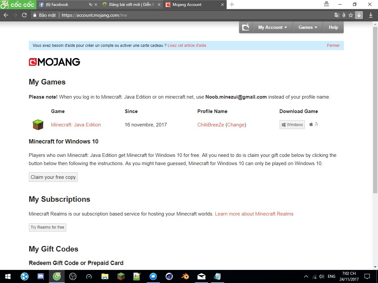Image resolution: width=378 pixels, height=283 pixels.
Task: Click the scrollbar down arrow
Action: click(x=375, y=267)
